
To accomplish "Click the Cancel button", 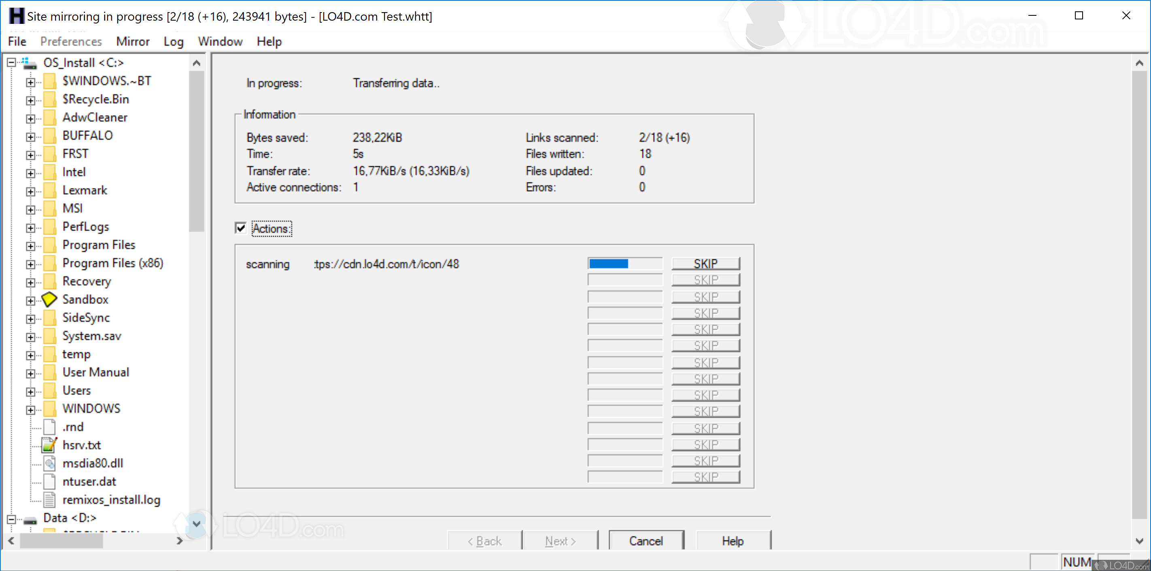I will [646, 541].
